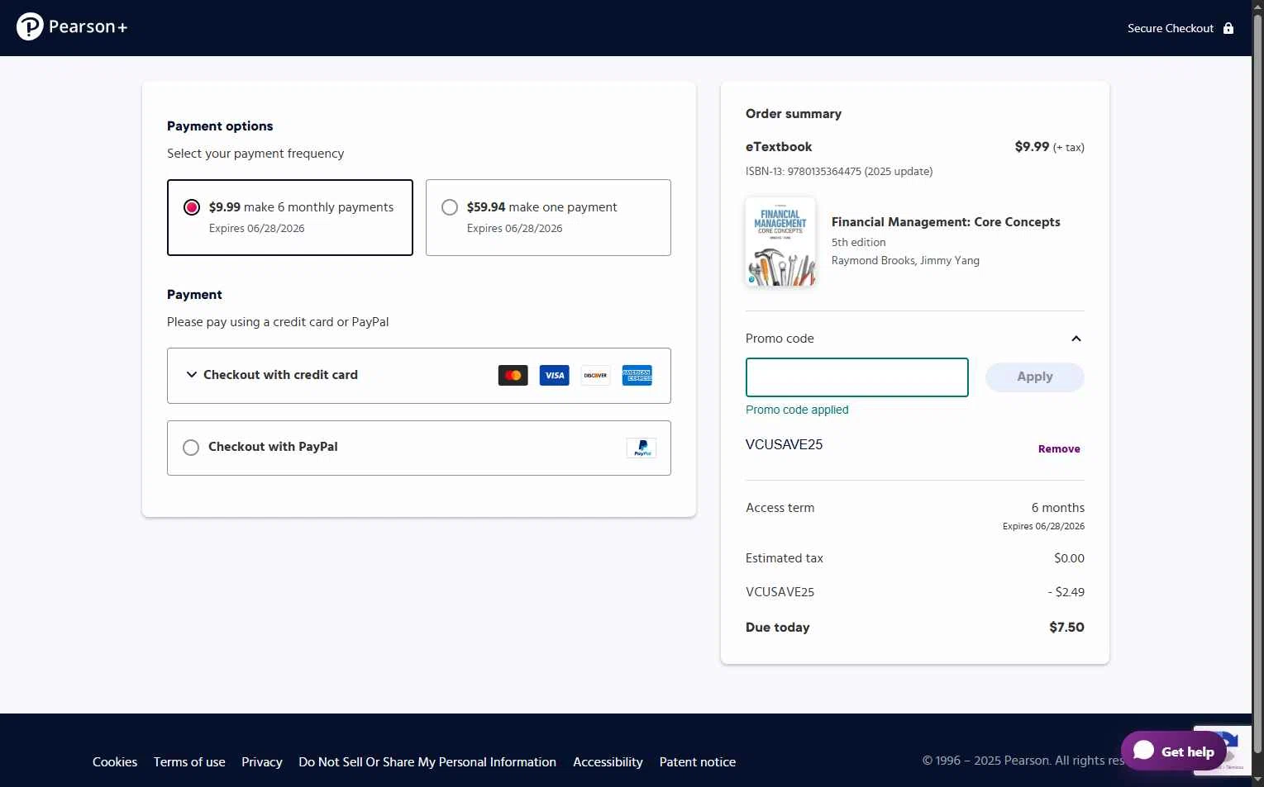The height and width of the screenshot is (787, 1264).
Task: Select $9.99 six monthly payments option
Action: [x=290, y=217]
